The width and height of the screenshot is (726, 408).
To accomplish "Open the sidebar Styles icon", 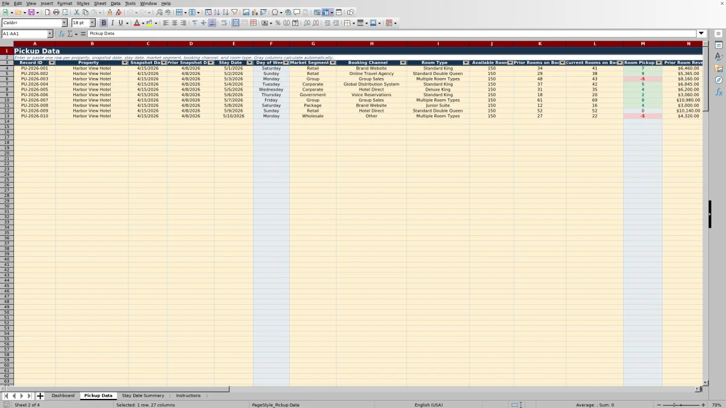I will [719, 57].
